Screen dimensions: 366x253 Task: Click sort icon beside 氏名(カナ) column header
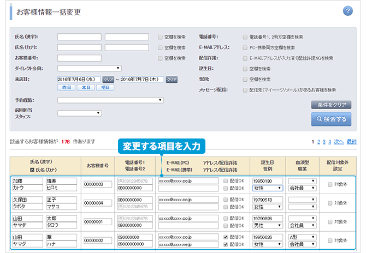tap(32, 169)
